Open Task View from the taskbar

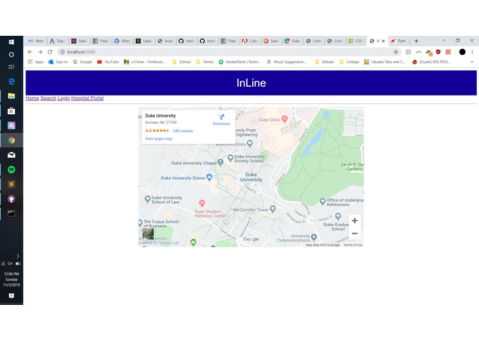coord(11,67)
